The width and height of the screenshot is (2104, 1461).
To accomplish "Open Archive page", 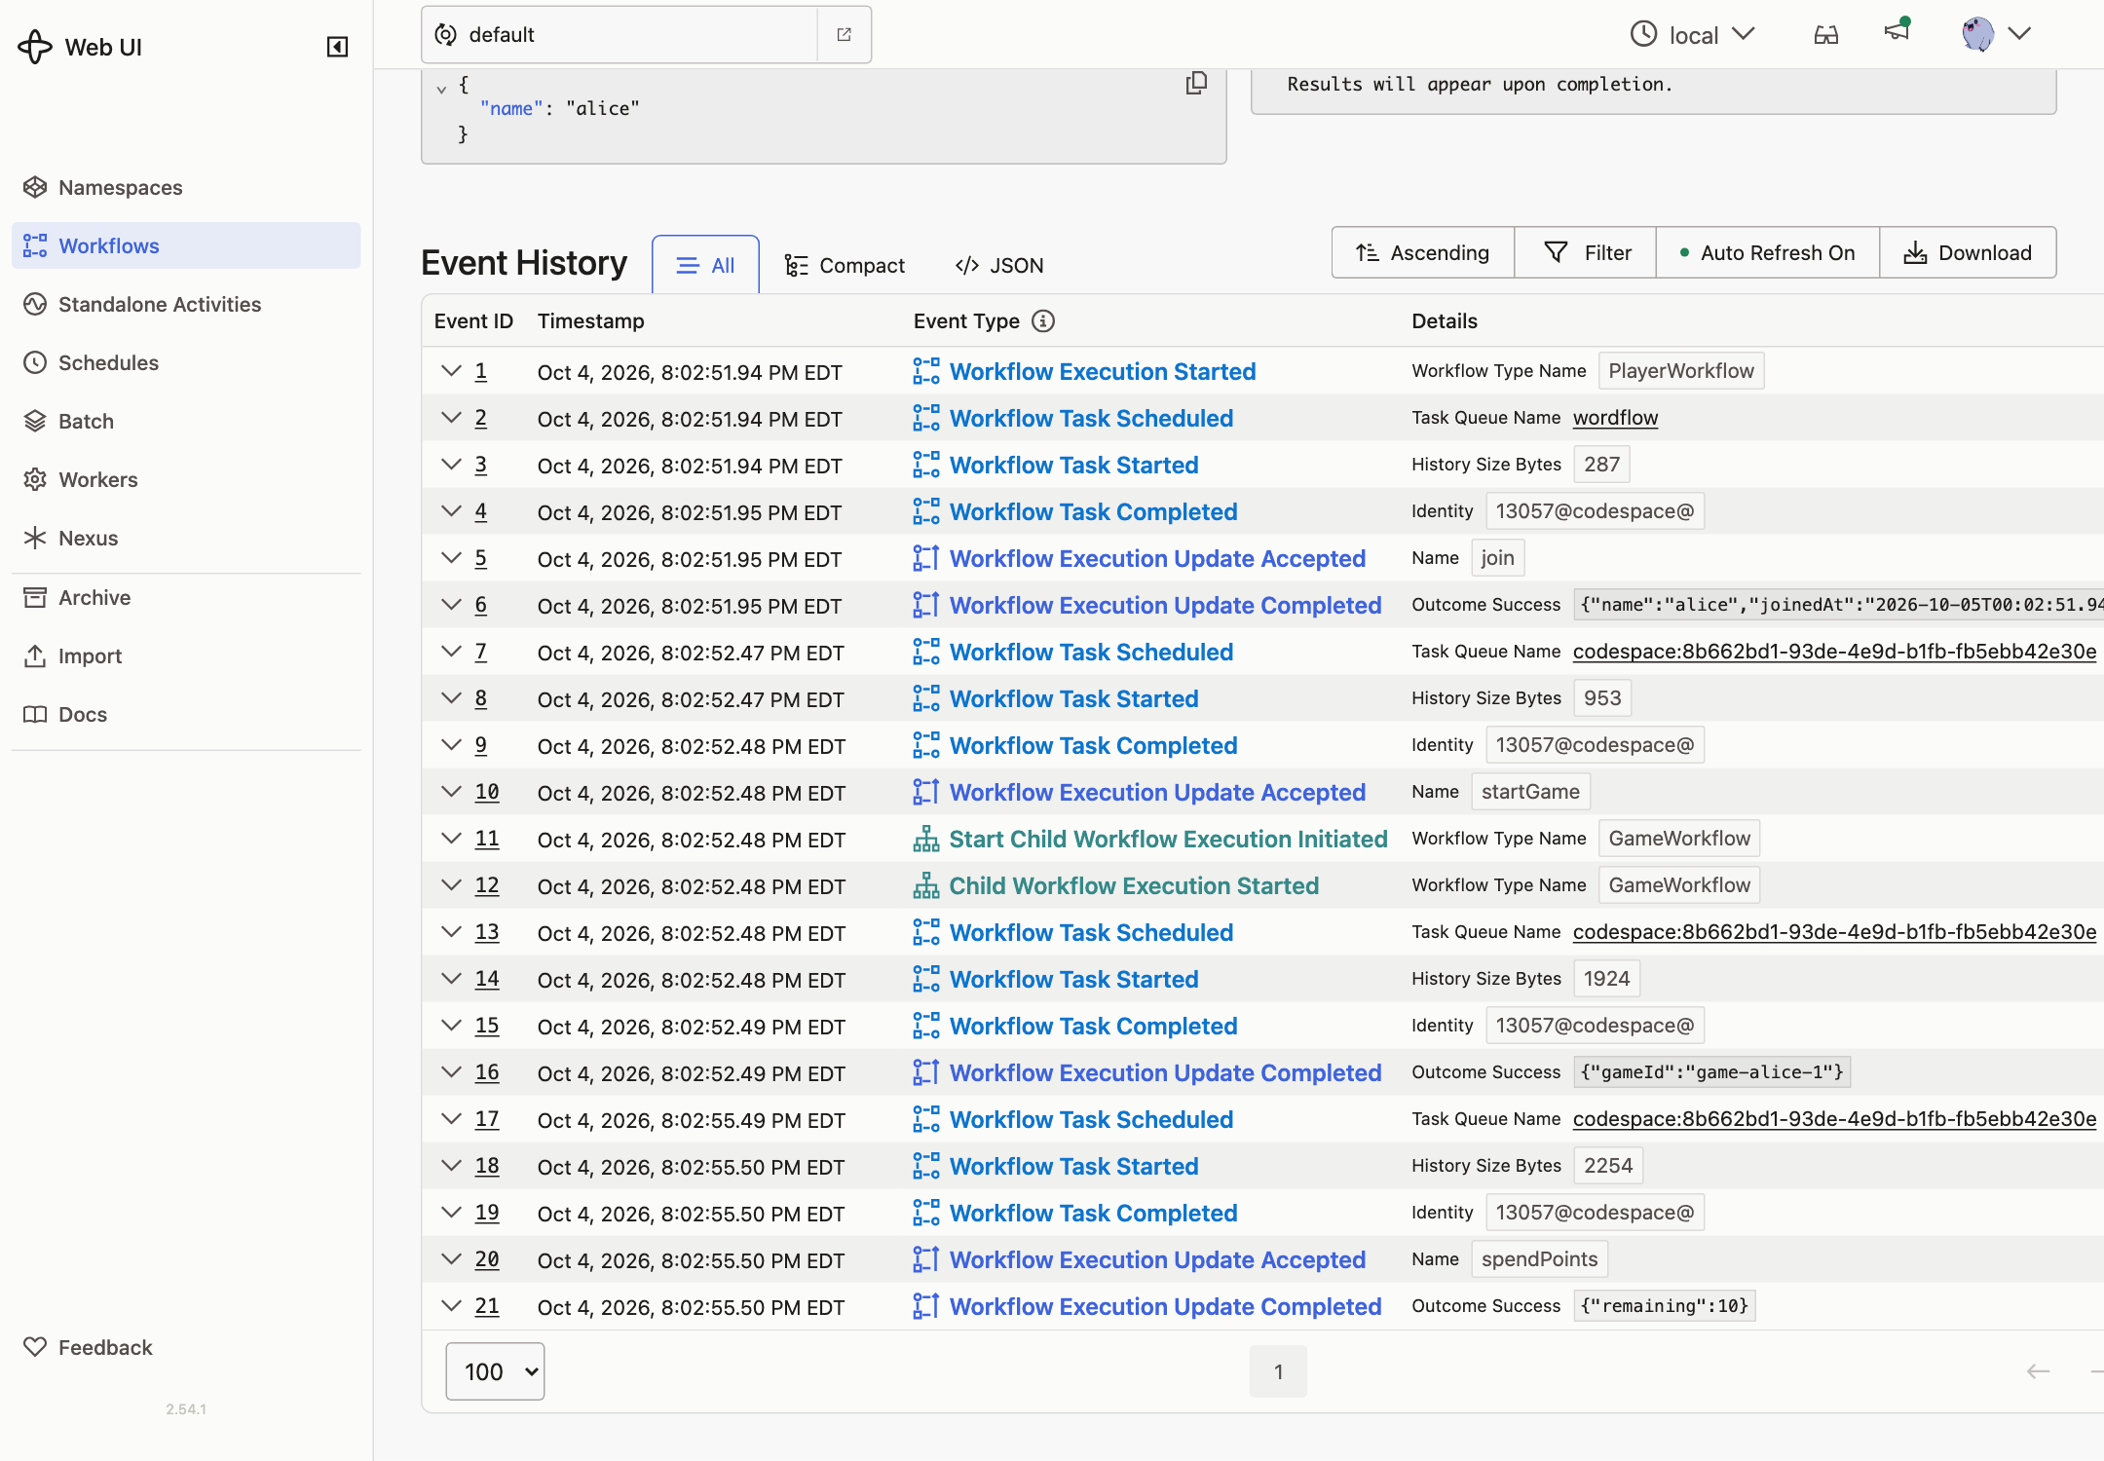I will [x=186, y=597].
